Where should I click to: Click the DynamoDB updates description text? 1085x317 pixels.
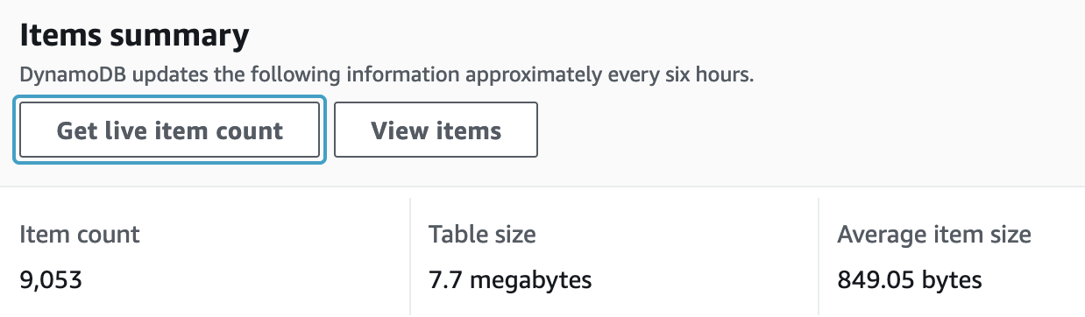point(386,74)
